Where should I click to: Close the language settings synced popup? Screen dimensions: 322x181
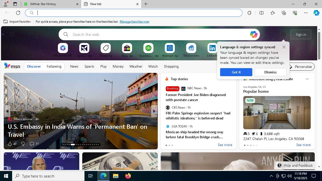click(284, 47)
